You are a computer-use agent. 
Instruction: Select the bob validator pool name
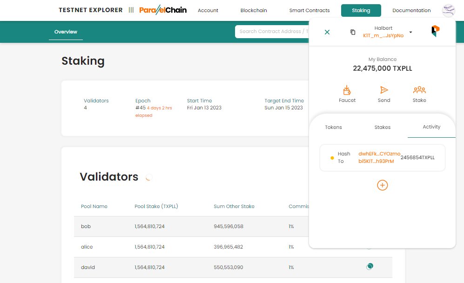click(x=86, y=227)
